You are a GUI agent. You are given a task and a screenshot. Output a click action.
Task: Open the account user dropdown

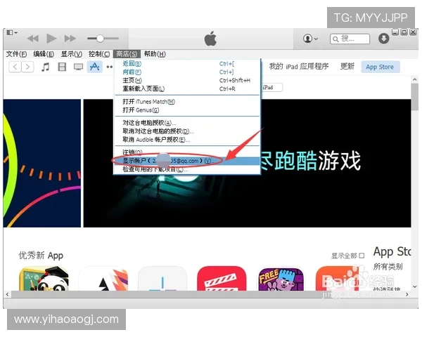[x=310, y=39]
